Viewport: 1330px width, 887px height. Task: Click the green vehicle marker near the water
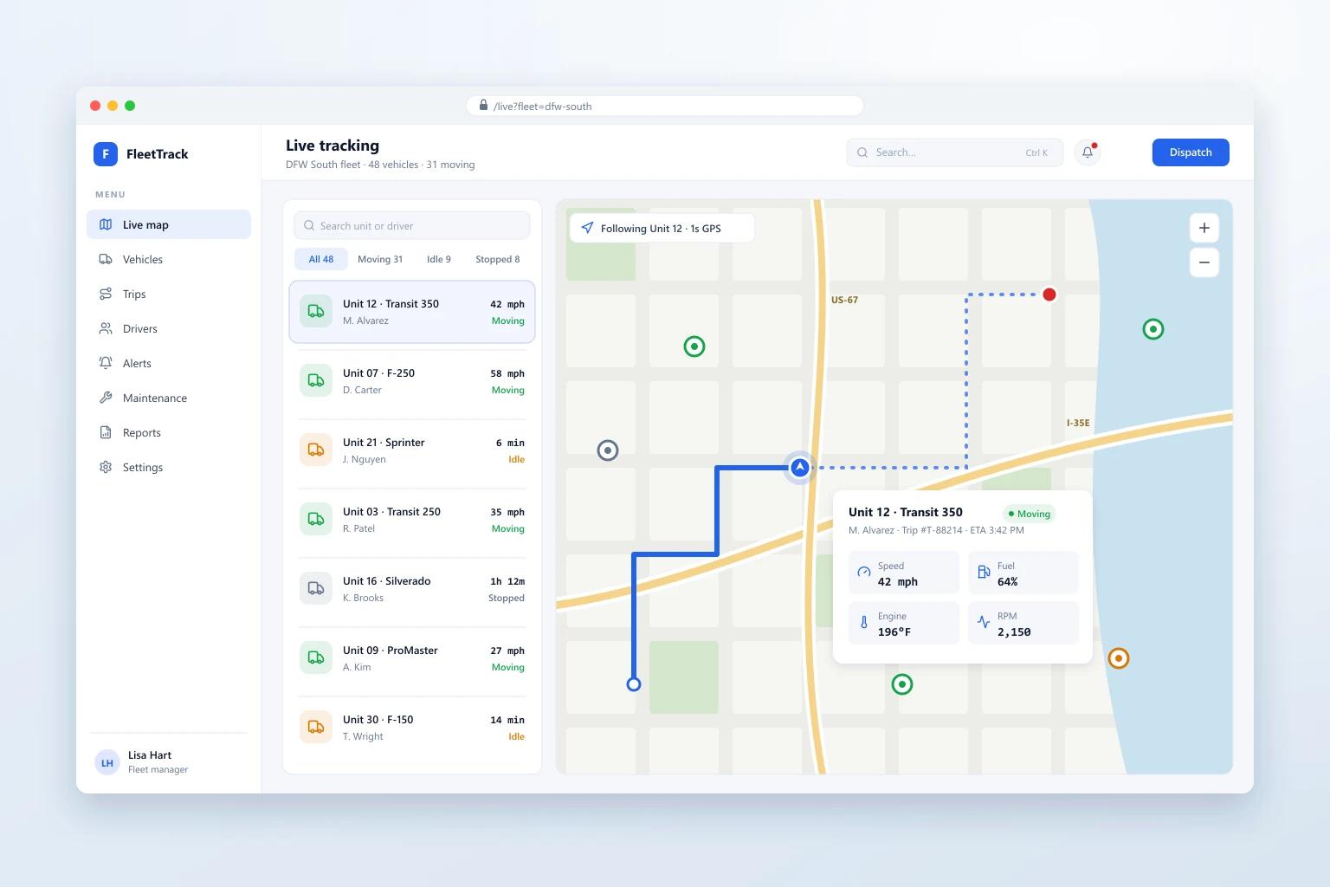pos(1153,329)
